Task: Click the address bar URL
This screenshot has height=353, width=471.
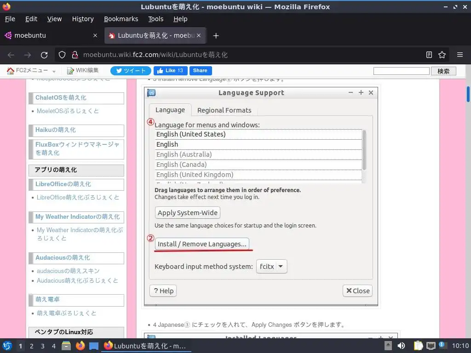Action: tap(155, 55)
